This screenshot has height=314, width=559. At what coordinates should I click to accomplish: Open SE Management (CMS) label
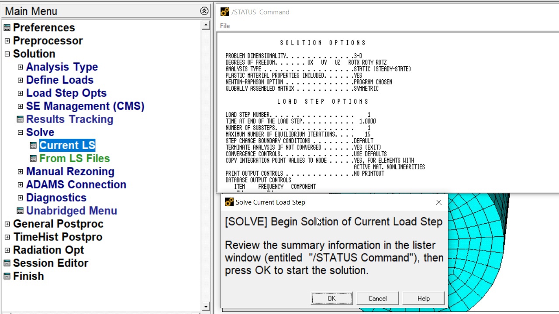85,106
